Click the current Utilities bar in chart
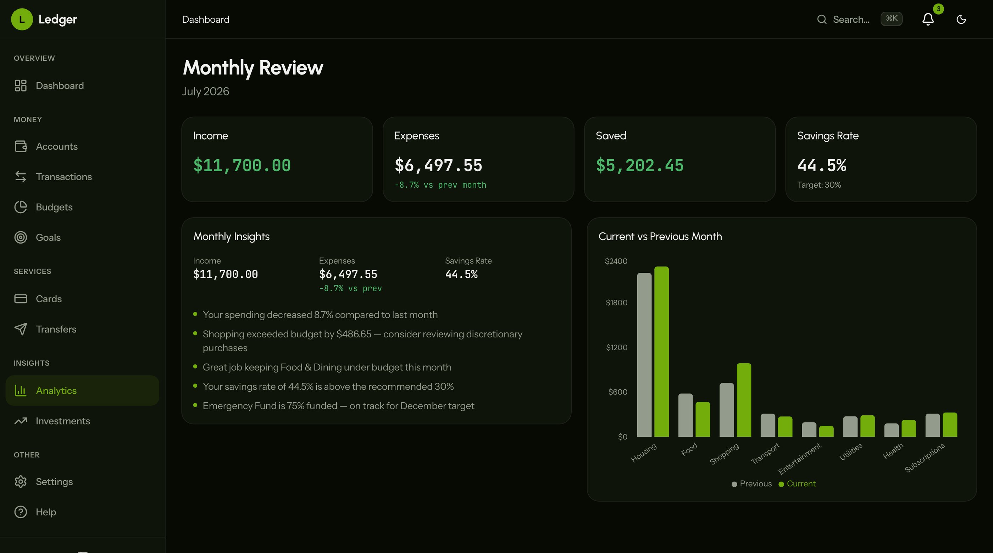The height and width of the screenshot is (553, 993). click(867, 426)
